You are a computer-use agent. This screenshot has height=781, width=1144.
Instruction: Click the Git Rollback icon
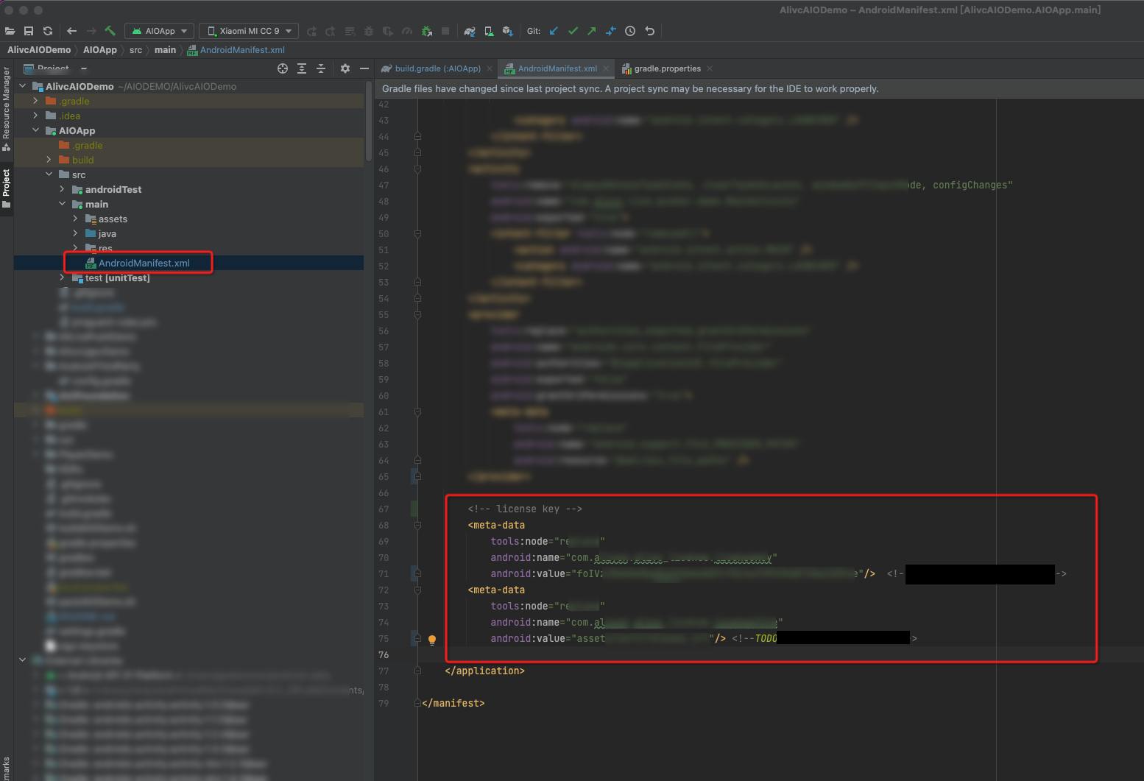pos(649,31)
